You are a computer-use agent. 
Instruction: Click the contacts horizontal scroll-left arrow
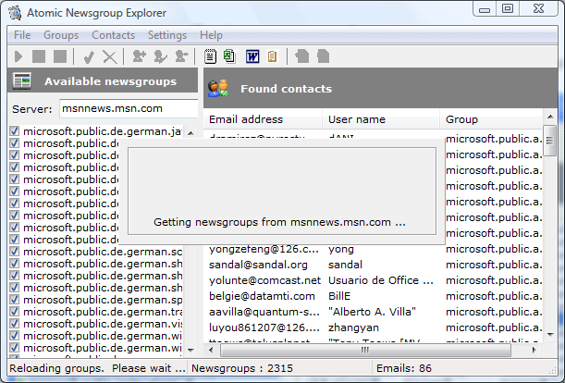tap(211, 350)
